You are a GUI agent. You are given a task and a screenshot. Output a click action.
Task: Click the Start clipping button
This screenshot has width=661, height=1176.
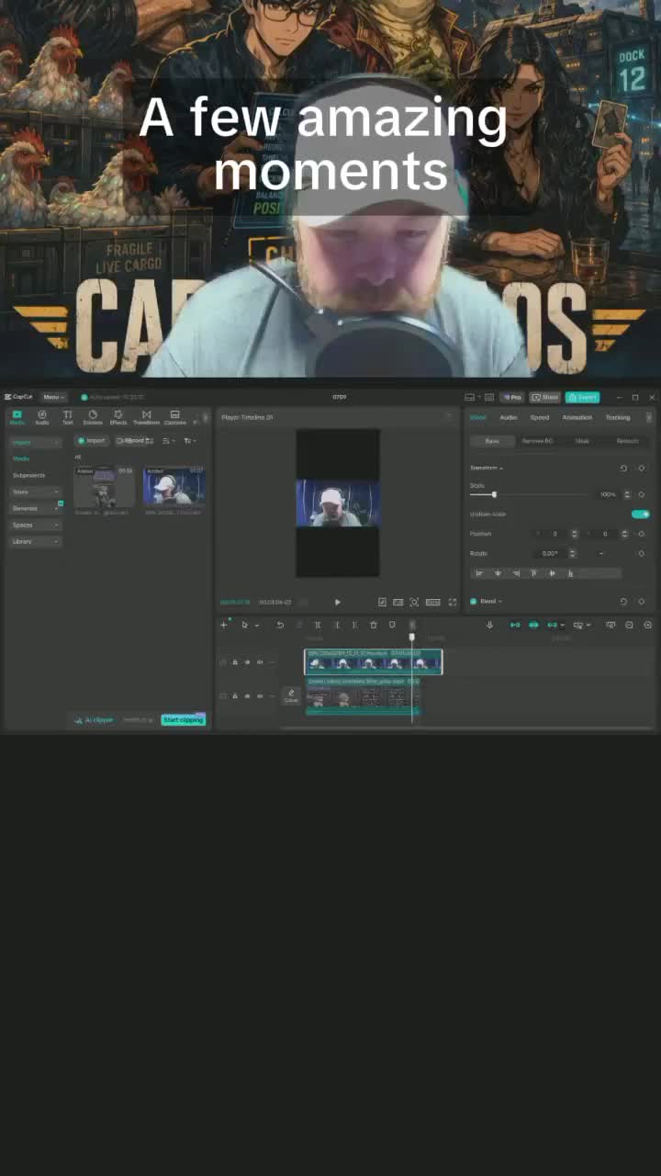click(x=184, y=719)
